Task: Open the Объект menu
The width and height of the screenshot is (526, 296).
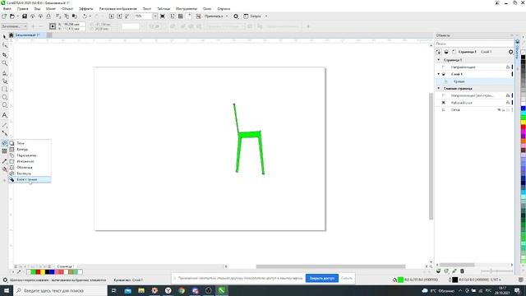Action: pyautogui.click(x=67, y=9)
